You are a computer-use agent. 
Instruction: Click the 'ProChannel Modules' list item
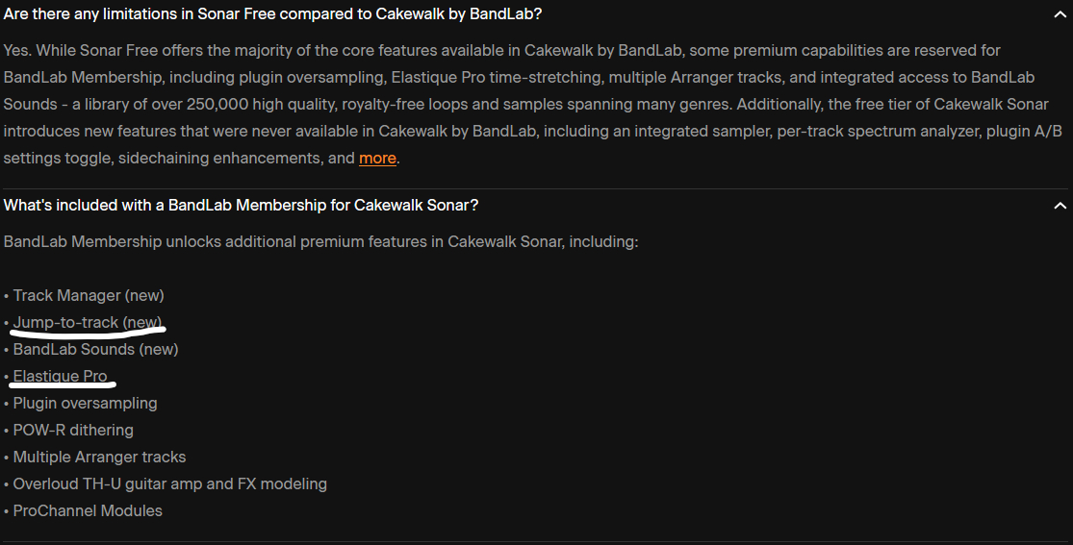(x=88, y=511)
